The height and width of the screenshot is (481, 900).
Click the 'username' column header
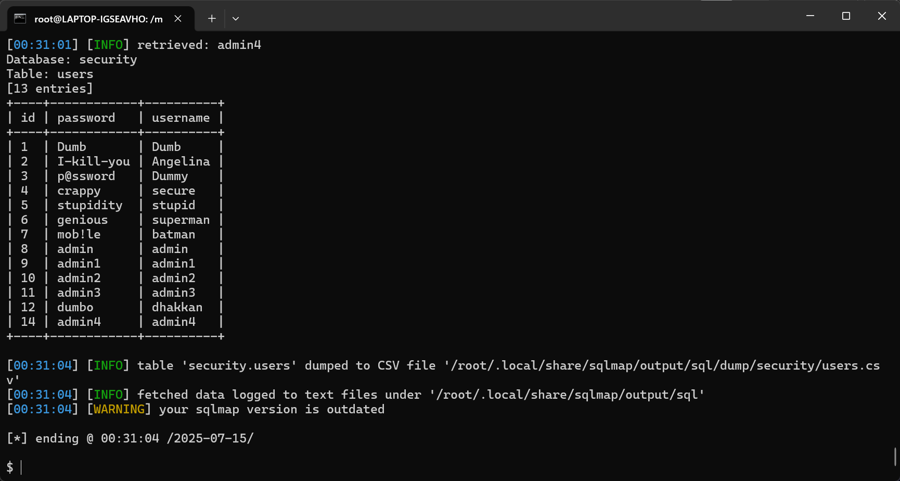click(x=181, y=118)
